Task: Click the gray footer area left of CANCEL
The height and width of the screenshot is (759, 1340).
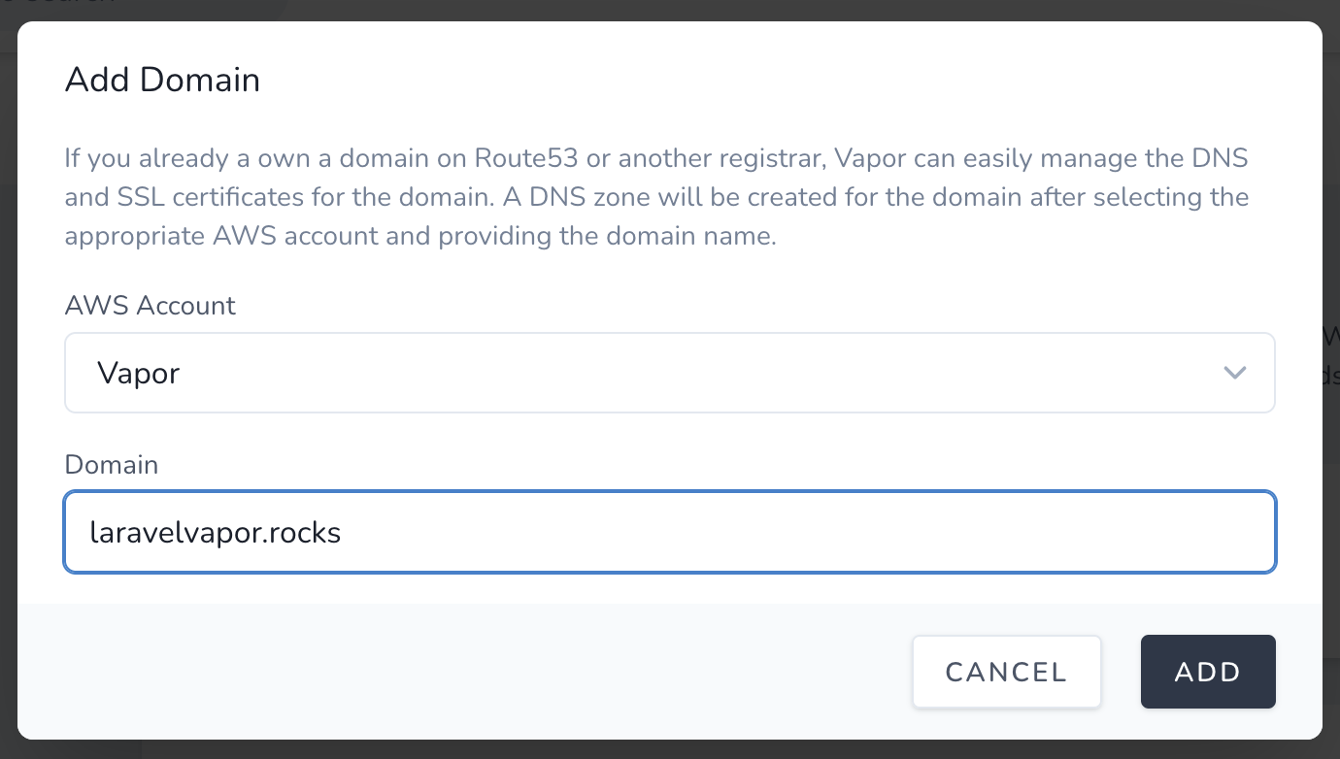Action: 466,672
